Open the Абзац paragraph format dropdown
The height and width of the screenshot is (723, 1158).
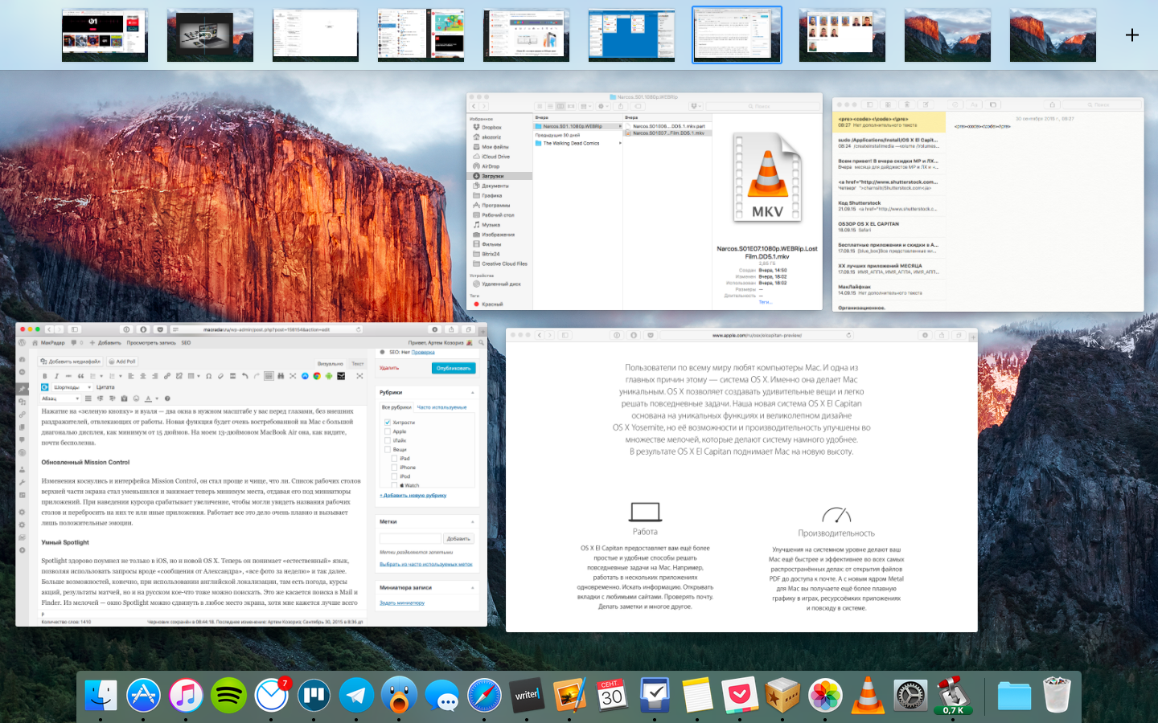click(61, 398)
